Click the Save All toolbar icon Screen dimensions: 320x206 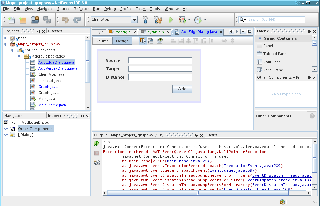click(x=47, y=20)
